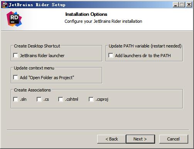Click the small RD title bar icon
194x149 pixels.
coord(5,5)
